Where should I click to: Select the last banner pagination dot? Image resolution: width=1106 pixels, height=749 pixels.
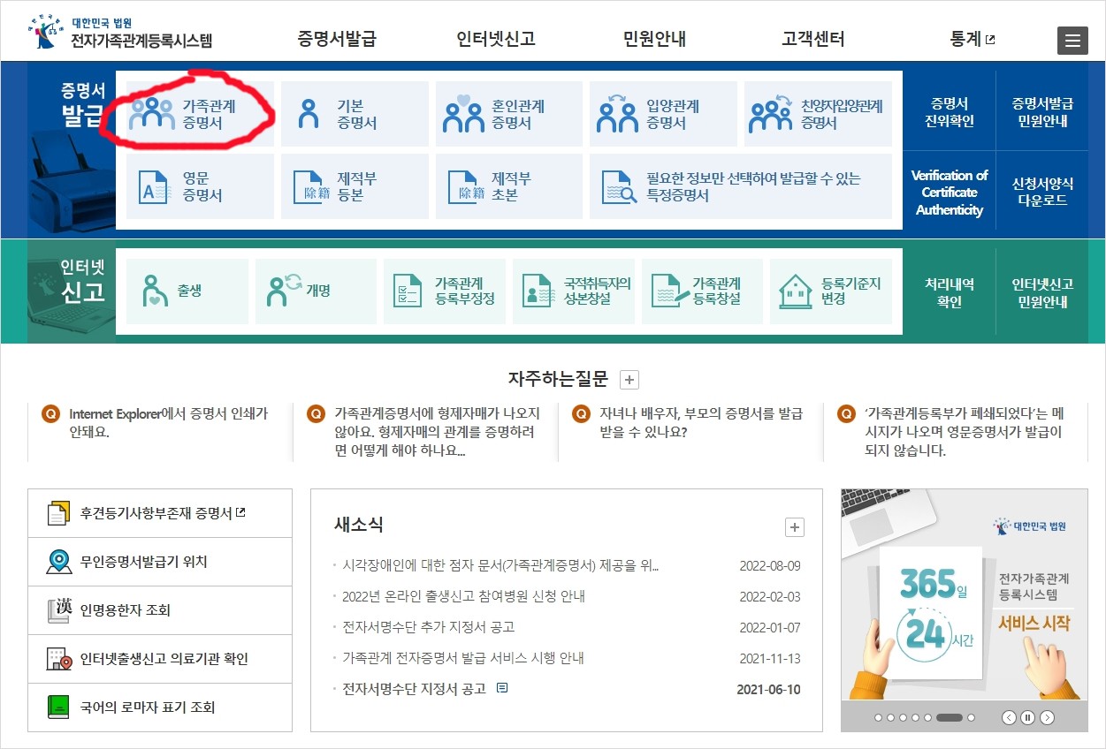(971, 718)
